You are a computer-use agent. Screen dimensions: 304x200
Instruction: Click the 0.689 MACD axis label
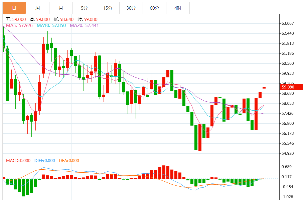click(x=287, y=167)
